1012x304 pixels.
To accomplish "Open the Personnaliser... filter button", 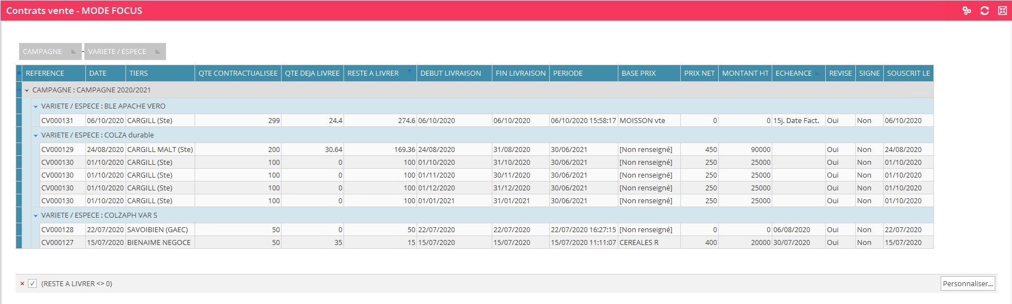I will point(967,283).
